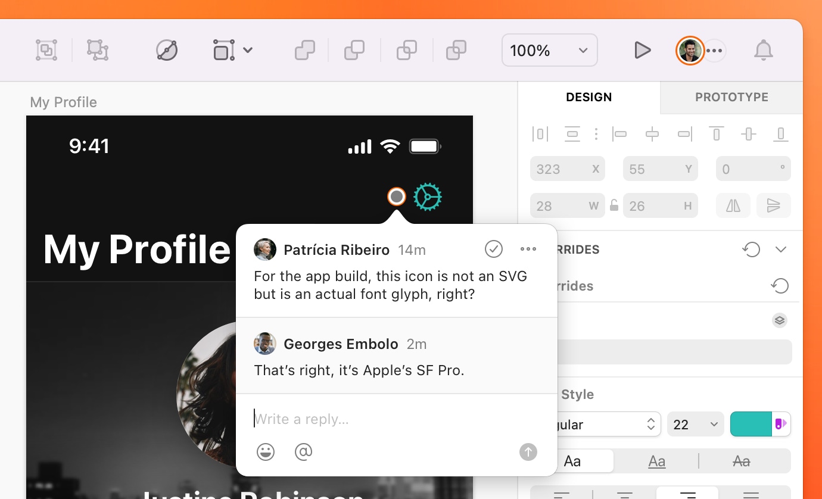Open more options for Patrícia's comment

point(528,249)
